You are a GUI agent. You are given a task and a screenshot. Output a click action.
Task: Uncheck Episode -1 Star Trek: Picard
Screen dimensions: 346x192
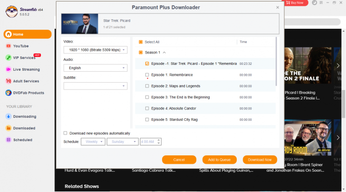tap(147, 64)
